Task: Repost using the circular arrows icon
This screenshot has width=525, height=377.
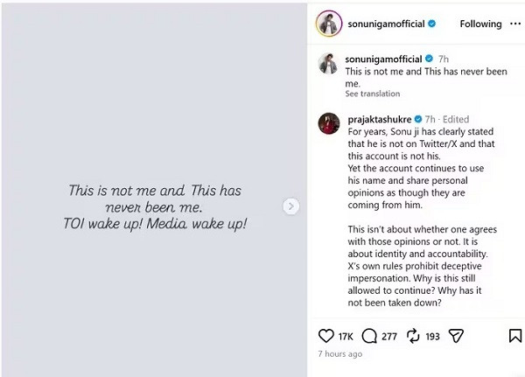Action: (413, 336)
